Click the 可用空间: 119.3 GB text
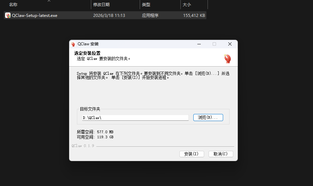Image resolution: width=313 pixels, height=186 pixels. click(x=95, y=137)
